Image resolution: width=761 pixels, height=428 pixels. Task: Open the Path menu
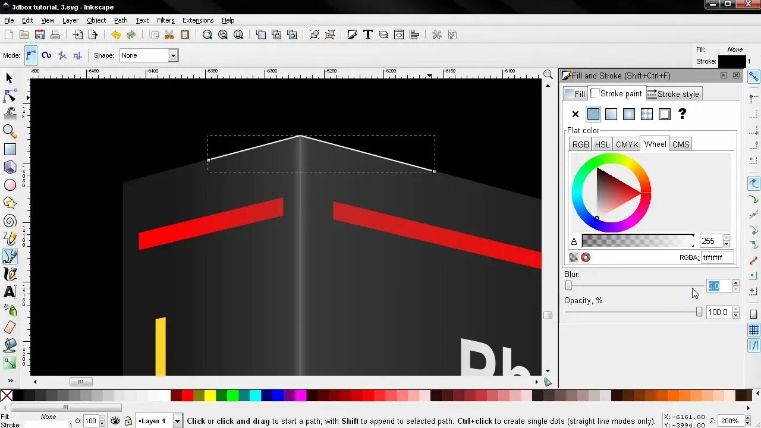tap(121, 20)
